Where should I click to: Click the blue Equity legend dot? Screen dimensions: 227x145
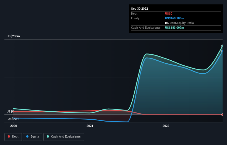tap(27, 136)
